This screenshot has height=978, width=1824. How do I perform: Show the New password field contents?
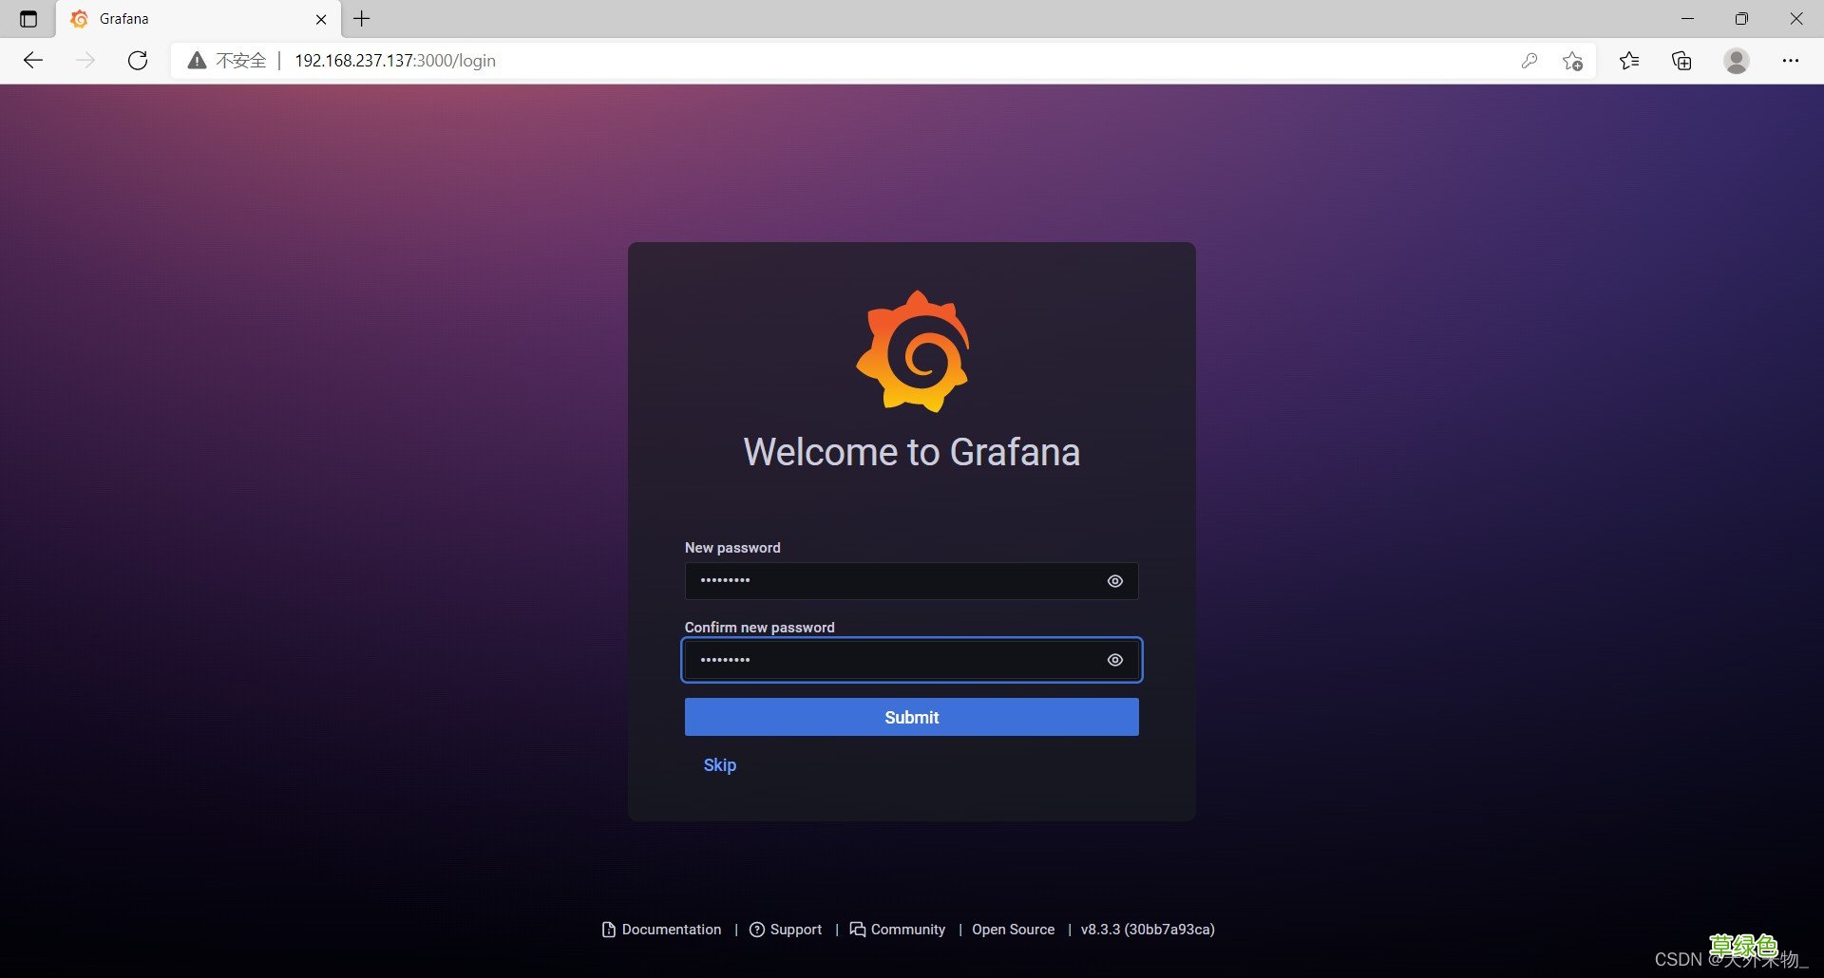click(1115, 581)
